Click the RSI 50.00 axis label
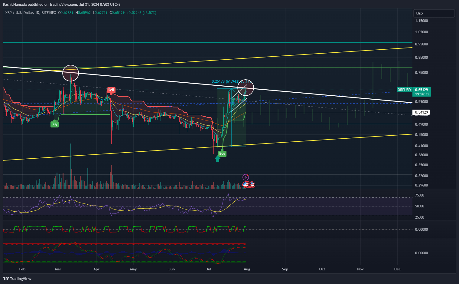Viewport: 459px width, 284px height. tap(419, 206)
